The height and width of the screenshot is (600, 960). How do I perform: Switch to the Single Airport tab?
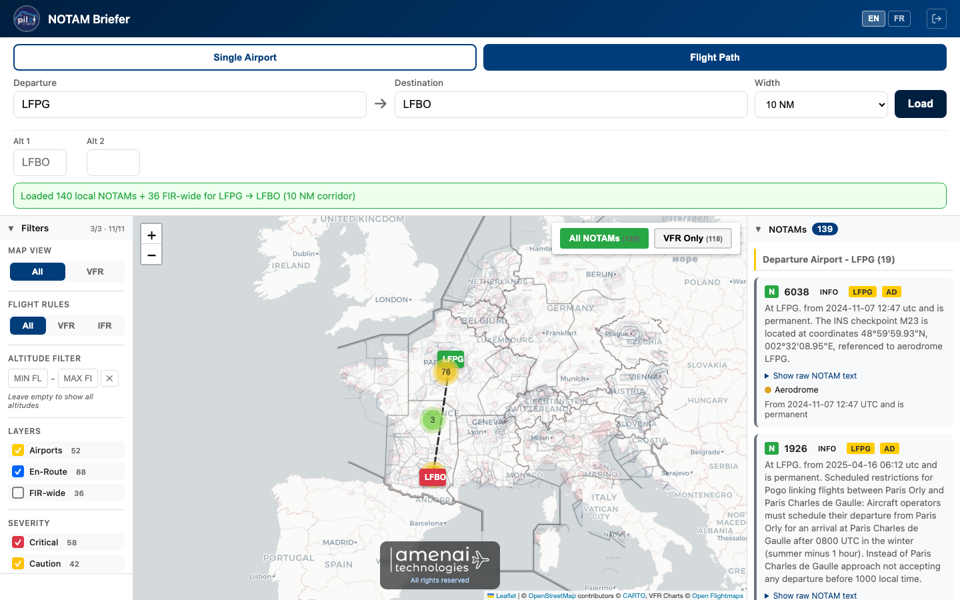245,57
